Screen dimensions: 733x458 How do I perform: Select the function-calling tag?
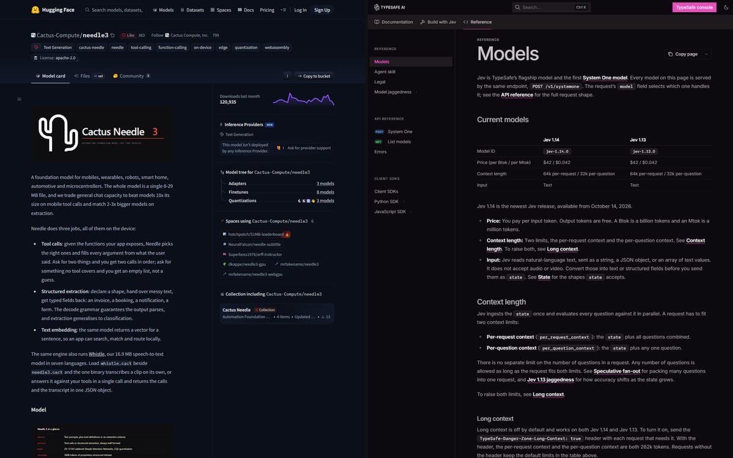point(172,47)
